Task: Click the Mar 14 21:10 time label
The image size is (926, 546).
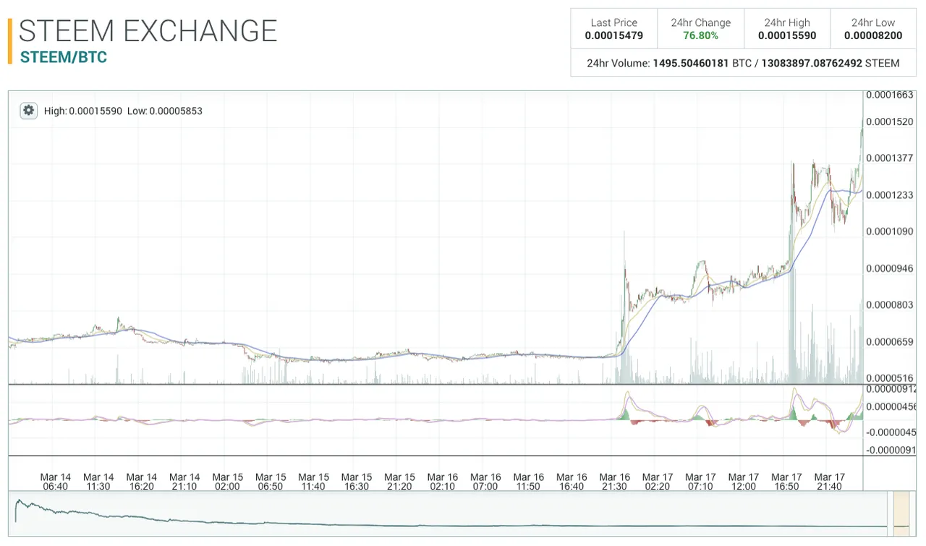Action: (184, 482)
